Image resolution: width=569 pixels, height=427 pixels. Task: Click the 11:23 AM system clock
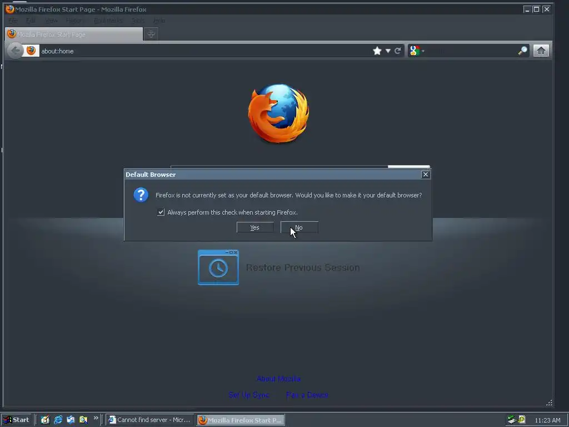pos(547,420)
